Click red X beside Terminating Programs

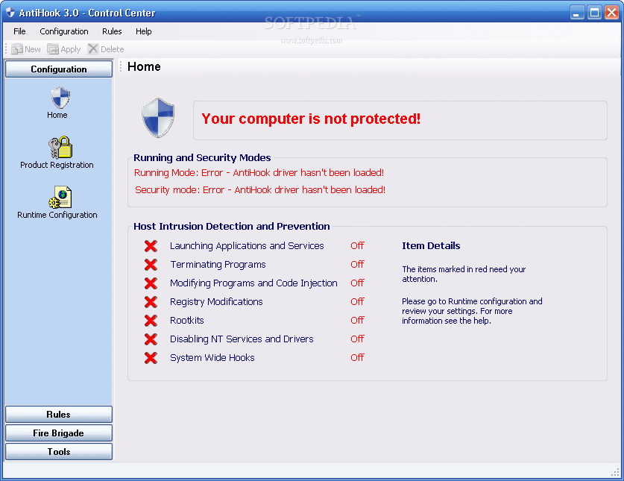pos(151,265)
